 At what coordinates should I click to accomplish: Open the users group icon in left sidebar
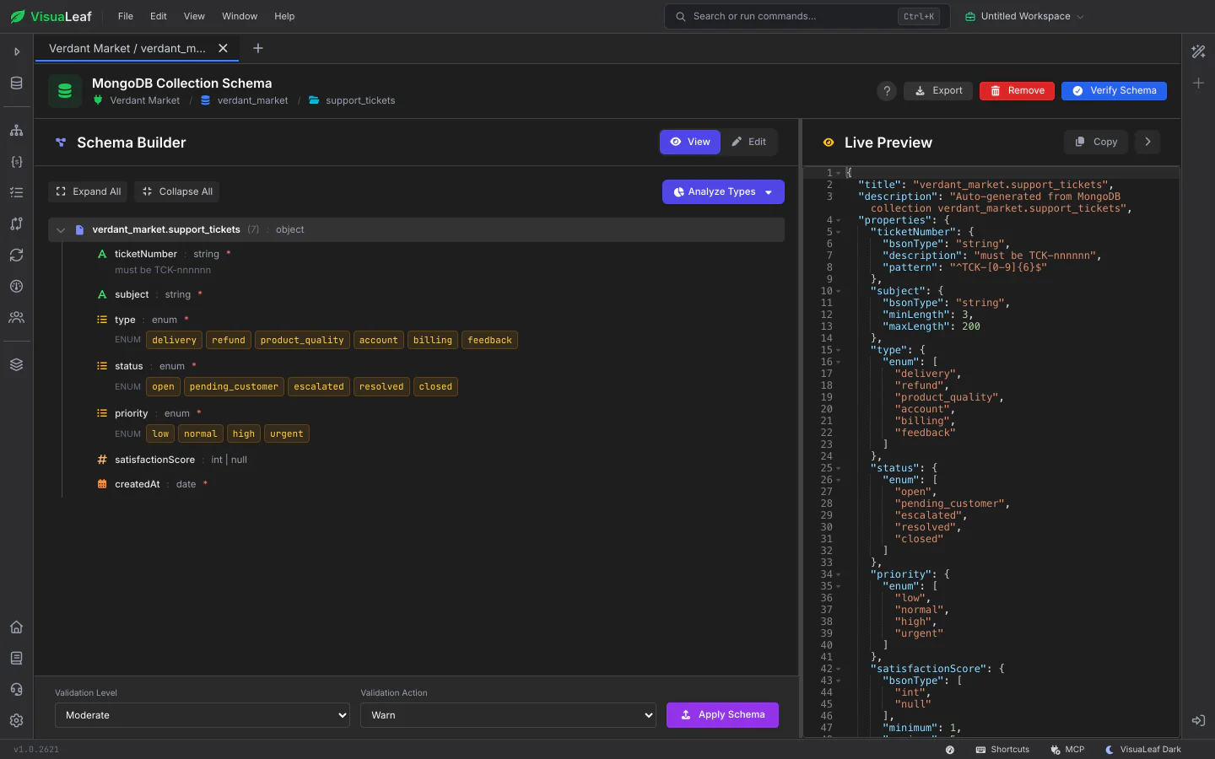tap(17, 318)
